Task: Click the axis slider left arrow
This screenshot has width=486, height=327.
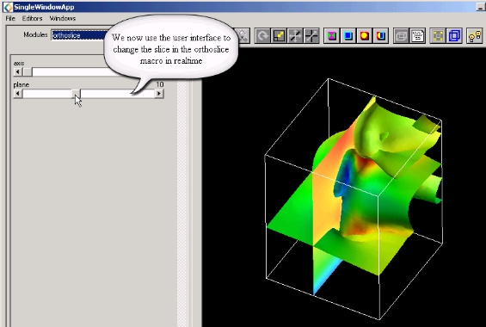Action: pos(18,72)
